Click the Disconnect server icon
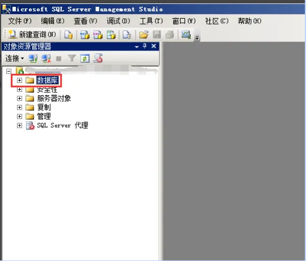Viewport: 306px width, 261px height. point(46,58)
